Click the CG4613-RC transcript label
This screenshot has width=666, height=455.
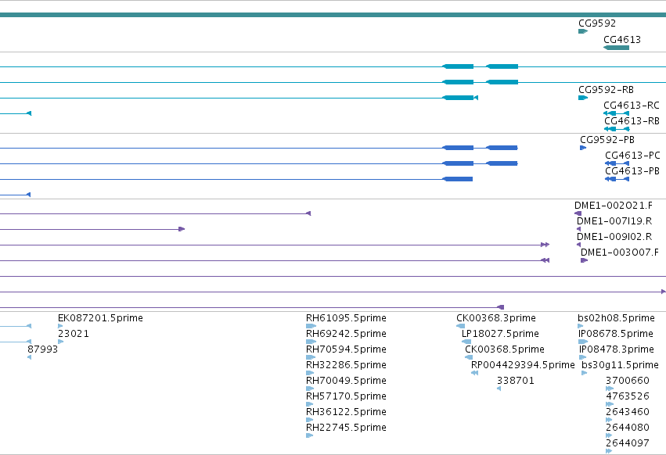point(631,106)
